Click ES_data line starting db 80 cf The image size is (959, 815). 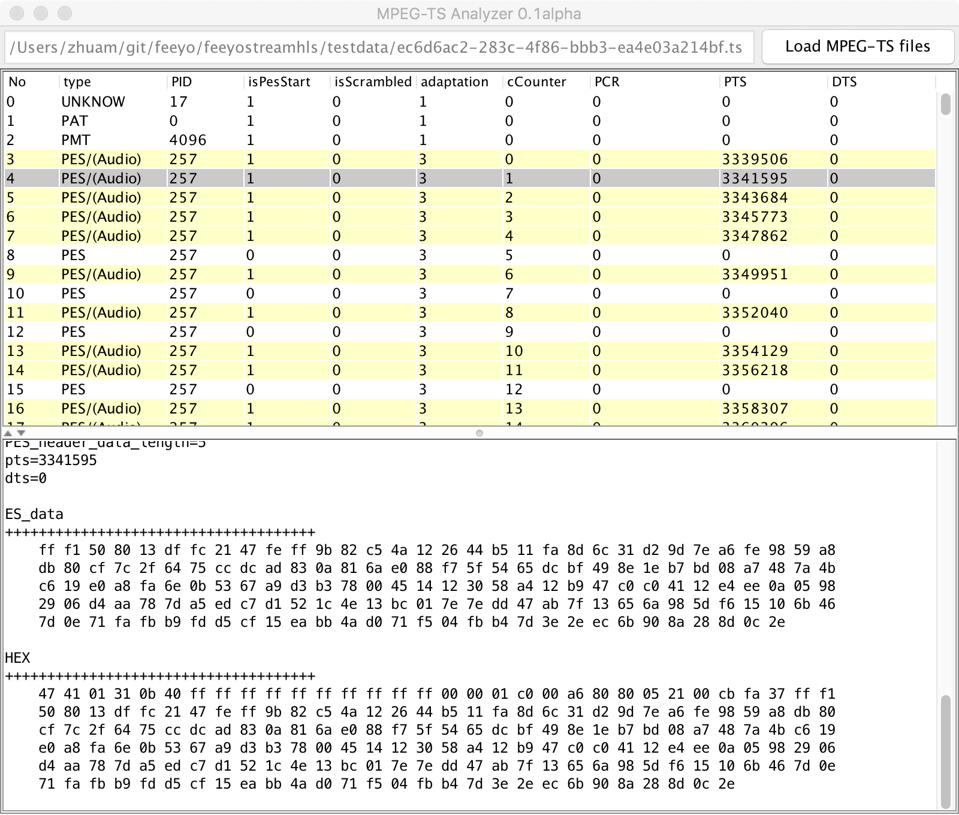click(437, 568)
